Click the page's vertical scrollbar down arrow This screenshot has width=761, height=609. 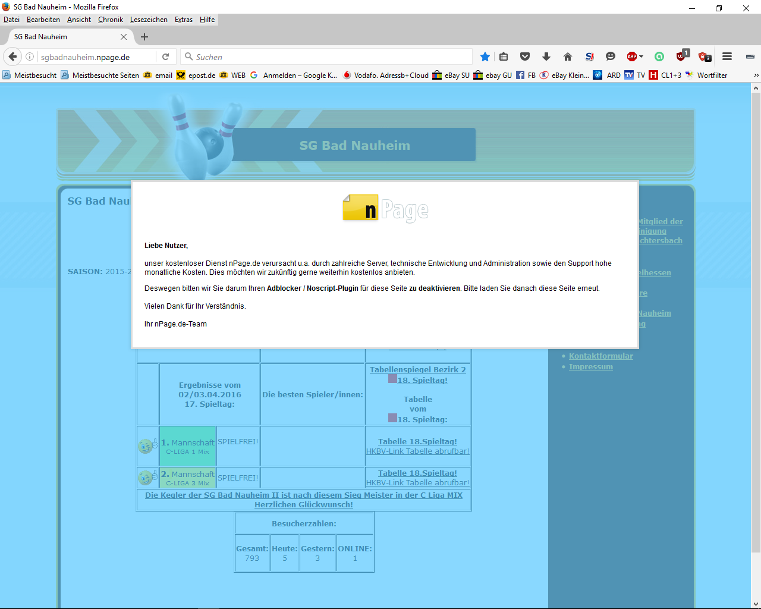(756, 604)
